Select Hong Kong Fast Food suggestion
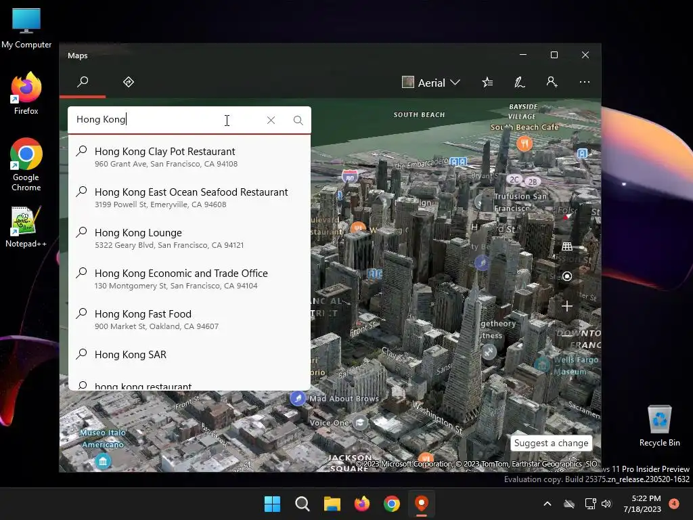Viewport: 693px width, 520px height. [189, 320]
